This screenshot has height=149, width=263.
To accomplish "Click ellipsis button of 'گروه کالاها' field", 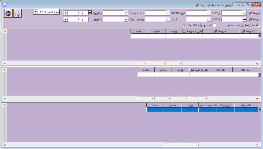I will (168, 13).
